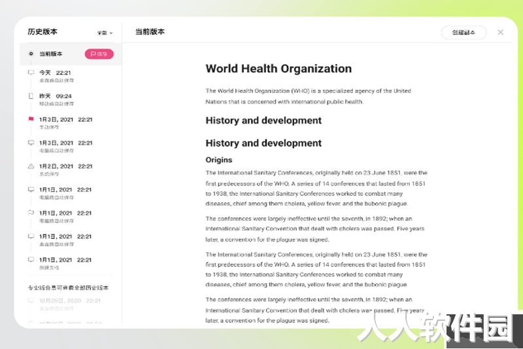This screenshot has height=349, width=523.
Task: Click the 手动保存 subtitle text
Action: coord(49,127)
